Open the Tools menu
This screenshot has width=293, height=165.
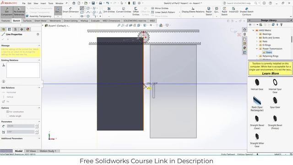[51, 3]
